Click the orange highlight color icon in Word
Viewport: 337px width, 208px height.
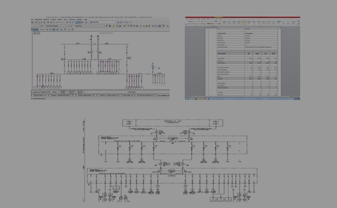pos(219,24)
